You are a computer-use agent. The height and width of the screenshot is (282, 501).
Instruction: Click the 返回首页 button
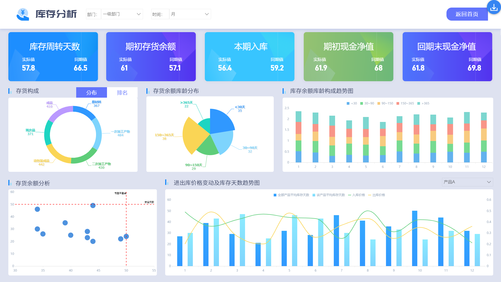(x=467, y=14)
